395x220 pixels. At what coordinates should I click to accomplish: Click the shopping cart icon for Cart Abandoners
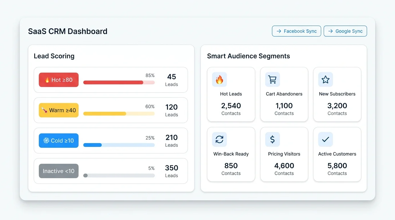coord(272,80)
